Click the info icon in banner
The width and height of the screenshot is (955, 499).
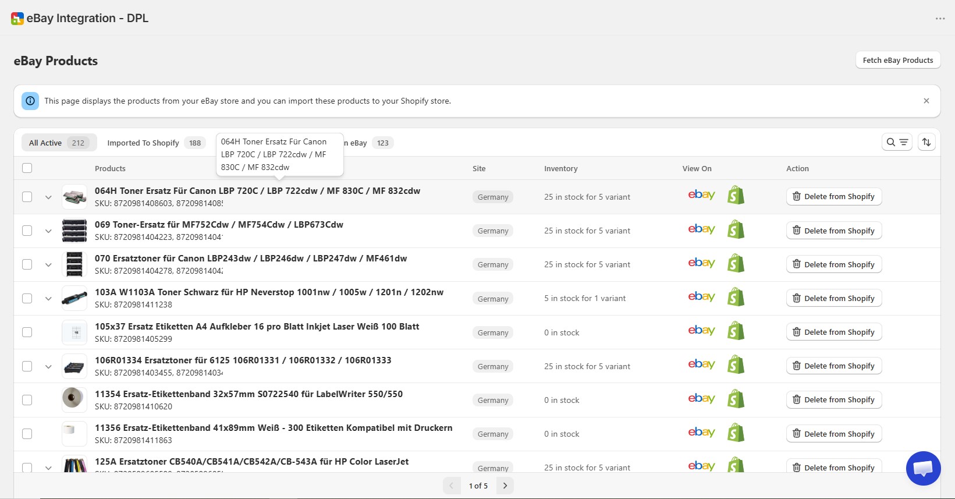coord(30,101)
